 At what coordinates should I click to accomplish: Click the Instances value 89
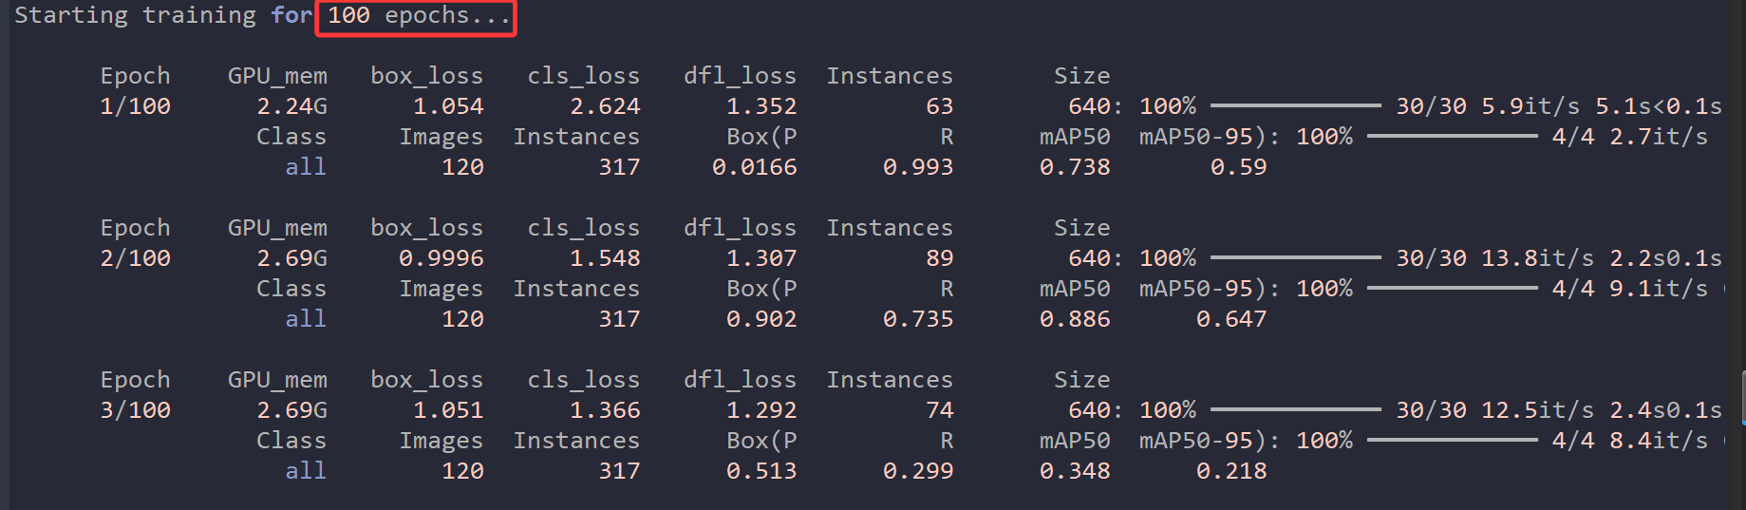(x=939, y=258)
